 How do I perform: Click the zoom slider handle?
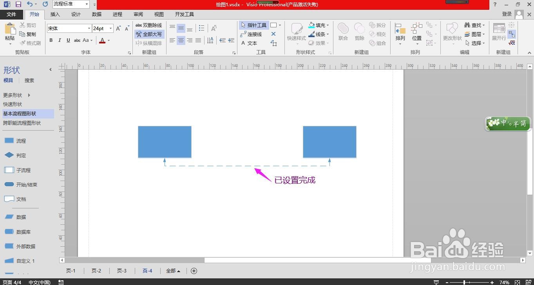(464, 282)
